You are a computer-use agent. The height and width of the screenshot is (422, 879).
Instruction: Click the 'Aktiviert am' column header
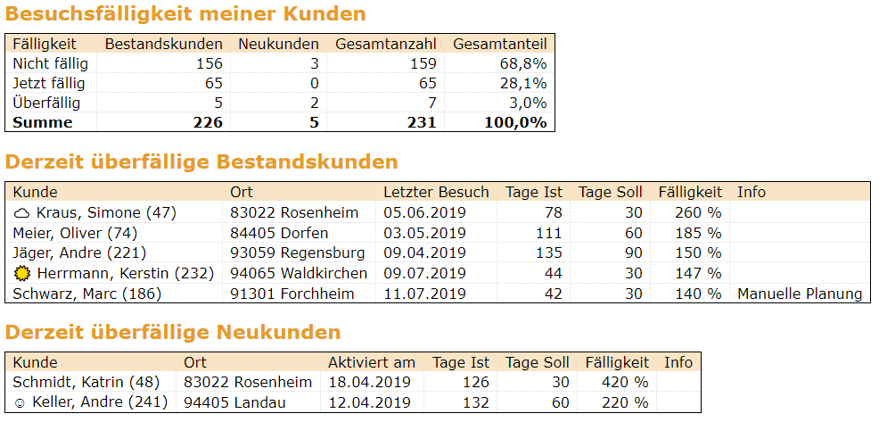[372, 362]
